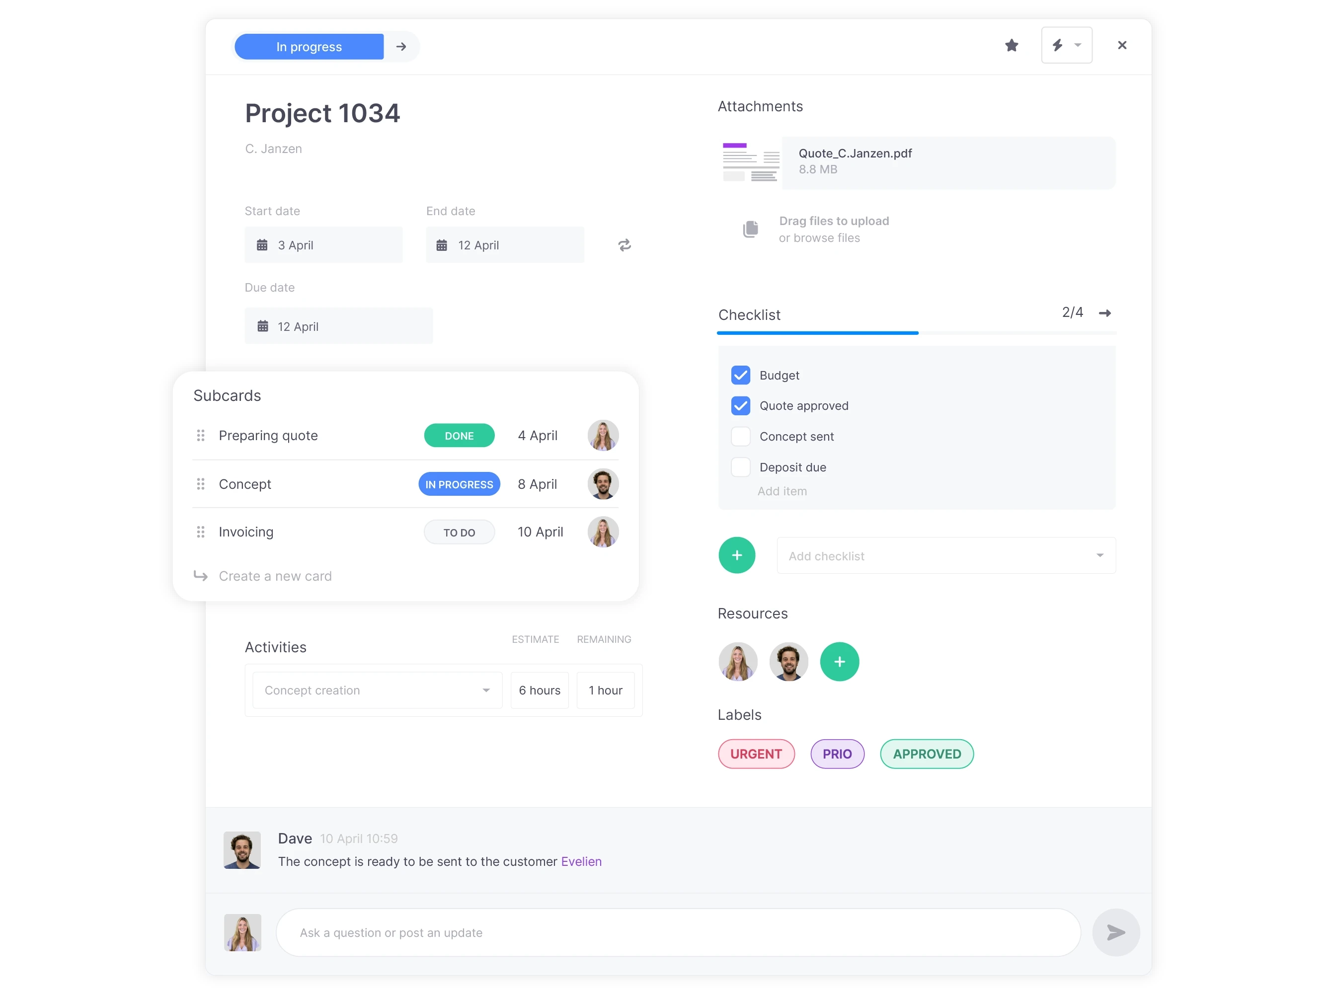This screenshot has height=994, width=1325.
Task: Click the refresh/sync icon next to end date
Action: click(624, 244)
